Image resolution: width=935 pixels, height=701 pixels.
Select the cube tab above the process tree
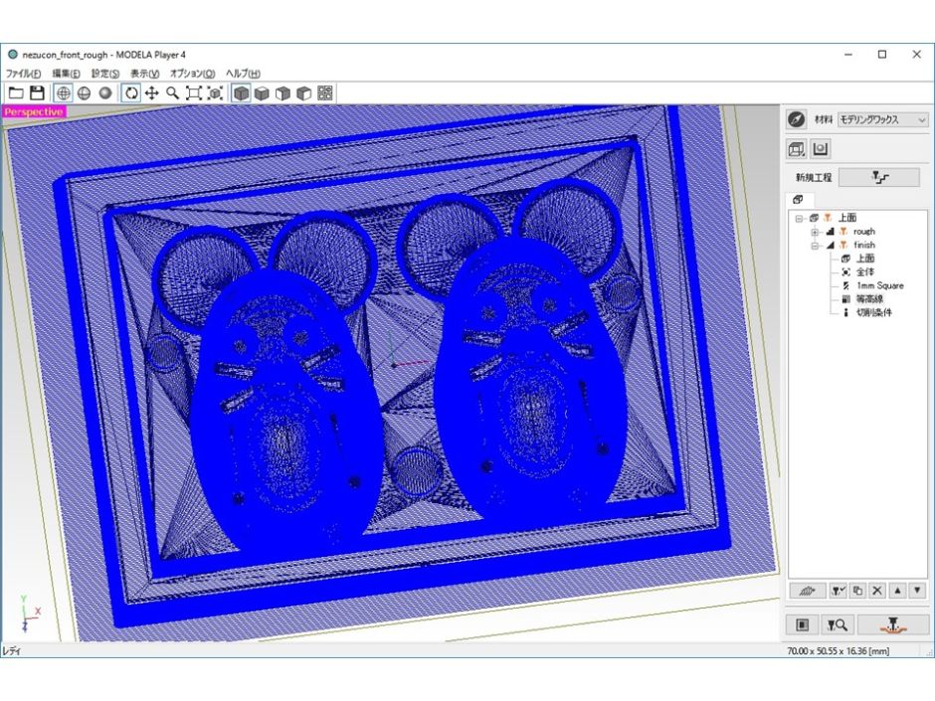point(798,200)
